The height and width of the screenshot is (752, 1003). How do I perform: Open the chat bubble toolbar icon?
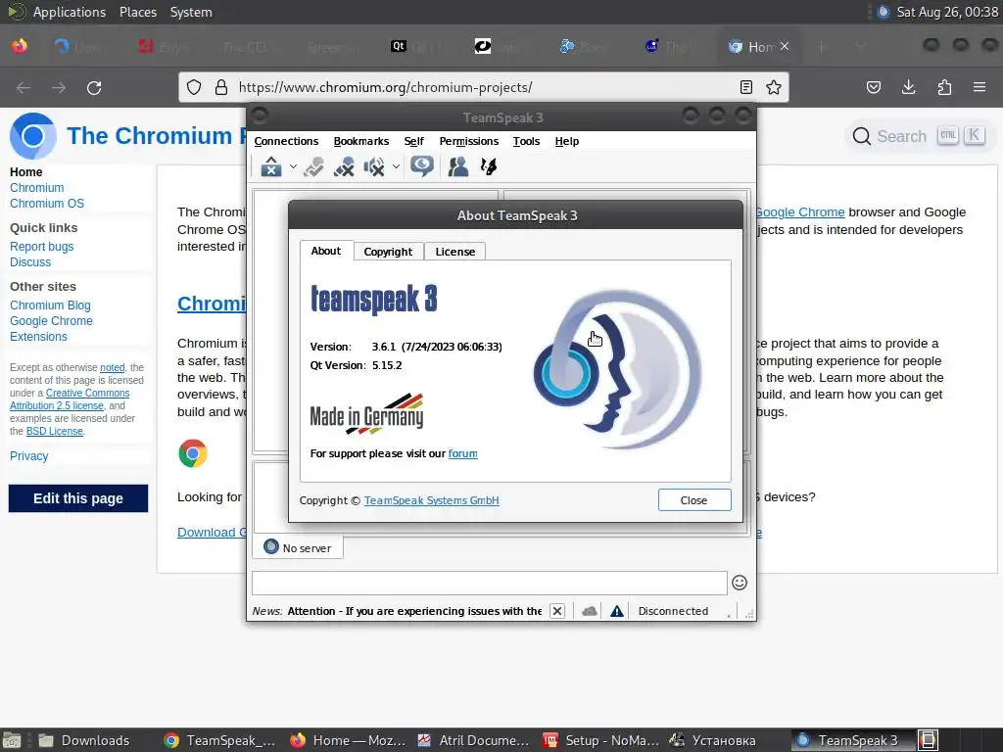(422, 166)
